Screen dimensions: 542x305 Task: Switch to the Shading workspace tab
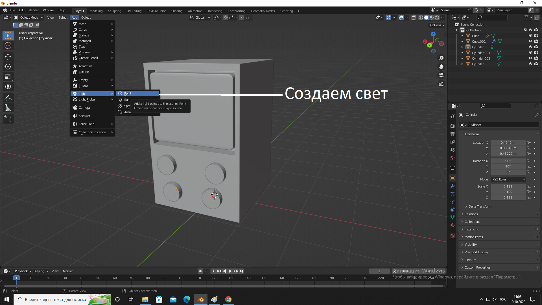click(x=177, y=11)
